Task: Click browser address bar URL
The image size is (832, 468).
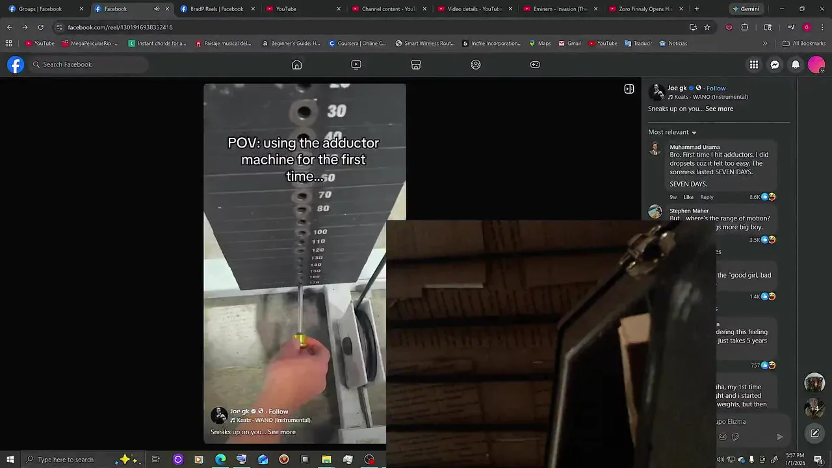Action: tap(120, 27)
